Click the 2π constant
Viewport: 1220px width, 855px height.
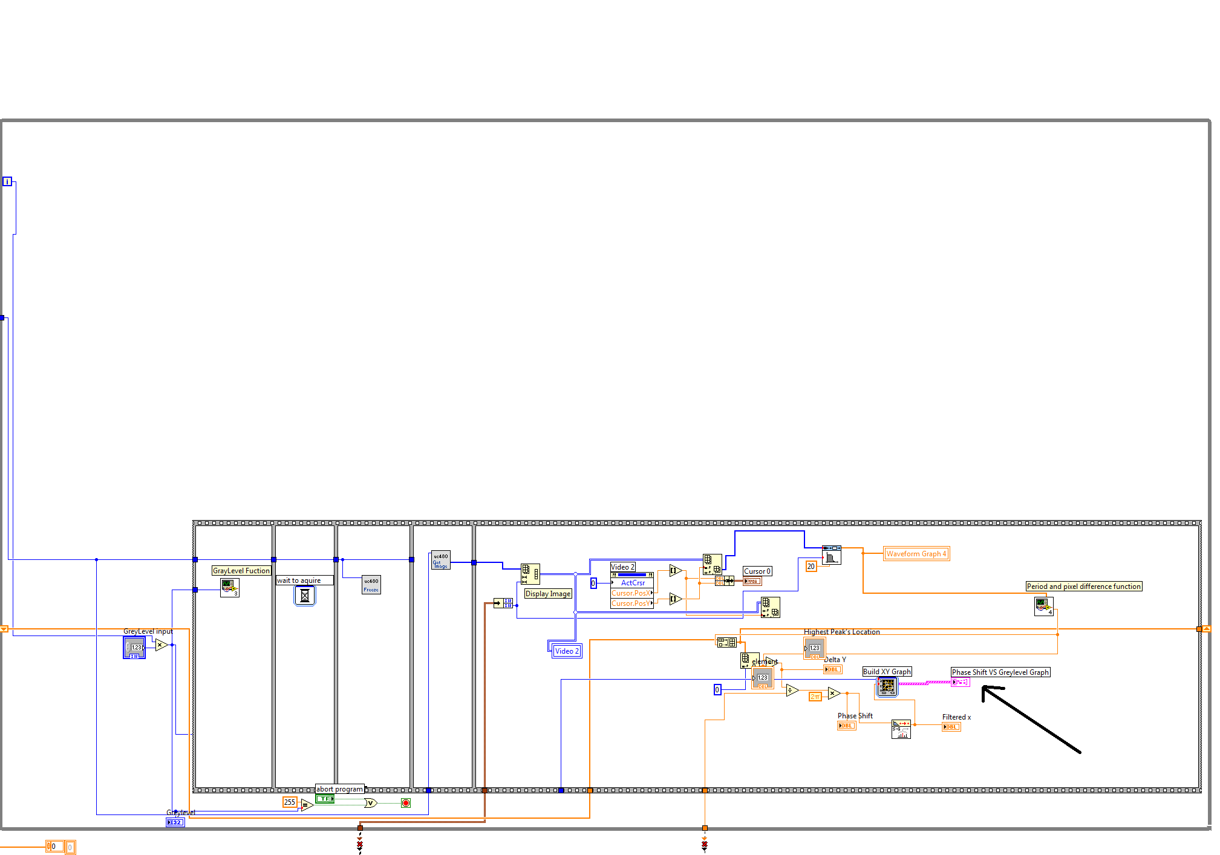click(815, 697)
